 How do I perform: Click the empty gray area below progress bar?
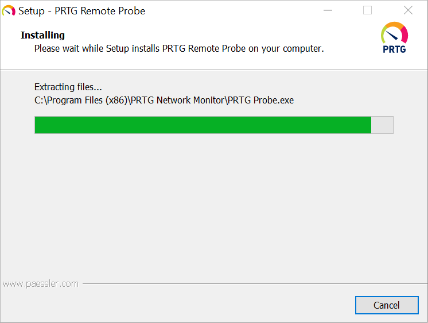click(x=213, y=207)
